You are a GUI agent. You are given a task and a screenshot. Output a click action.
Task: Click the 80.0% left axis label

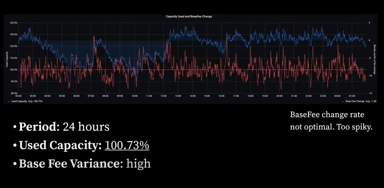pyautogui.click(x=13, y=93)
